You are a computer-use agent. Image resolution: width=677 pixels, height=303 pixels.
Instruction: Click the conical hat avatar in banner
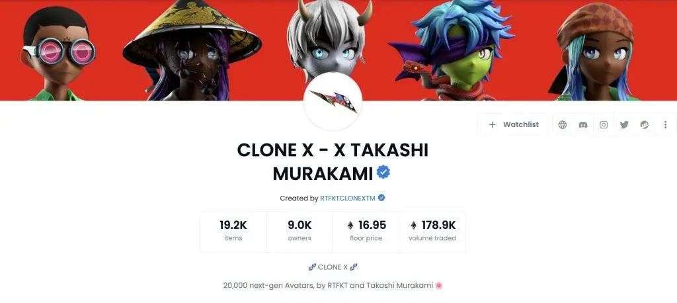(x=192, y=50)
